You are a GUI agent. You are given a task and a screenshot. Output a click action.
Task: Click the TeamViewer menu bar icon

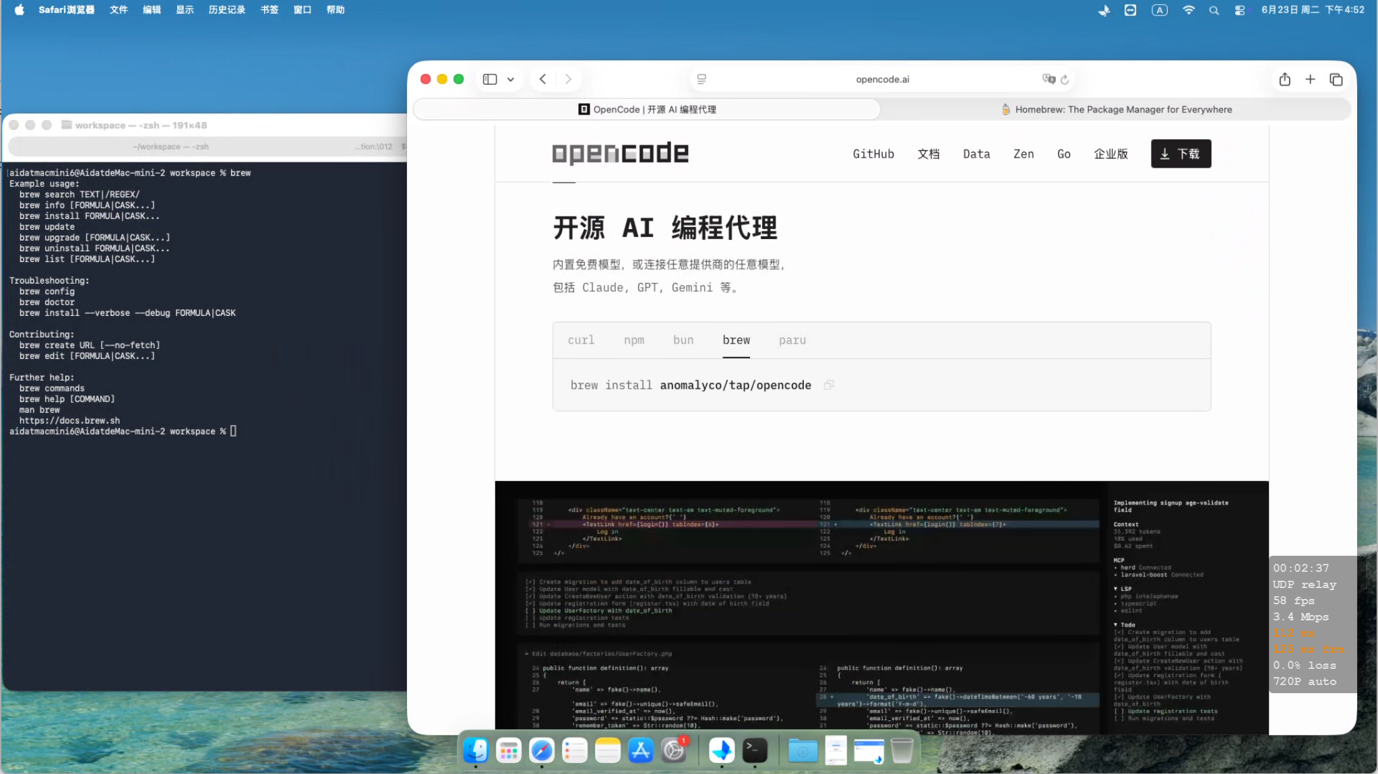click(1130, 10)
